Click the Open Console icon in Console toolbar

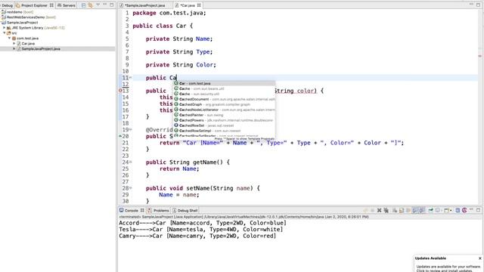(x=446, y=210)
